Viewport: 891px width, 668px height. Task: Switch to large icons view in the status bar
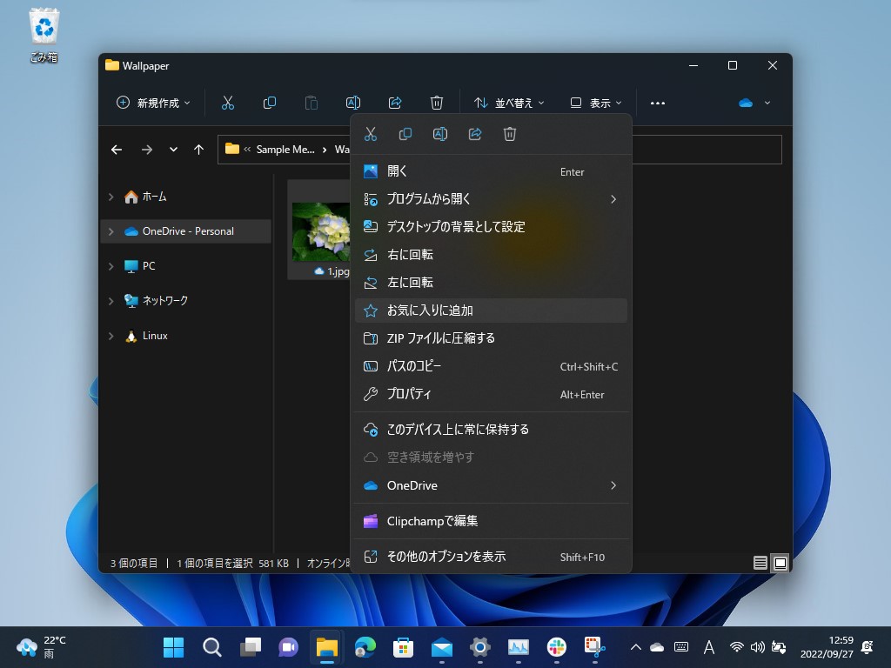(780, 563)
